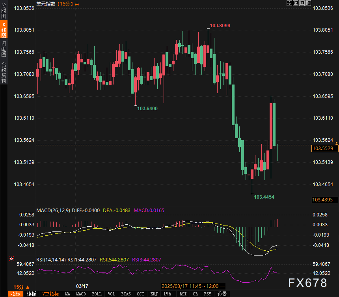
Task: Switch to the 模板 tab
Action: tap(31, 294)
